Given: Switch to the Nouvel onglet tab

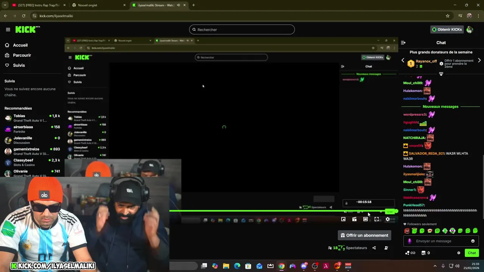Looking at the screenshot, I should click(x=98, y=5).
